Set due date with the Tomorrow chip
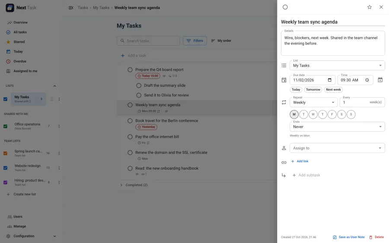Image resolution: width=389 pixels, height=243 pixels. (313, 90)
